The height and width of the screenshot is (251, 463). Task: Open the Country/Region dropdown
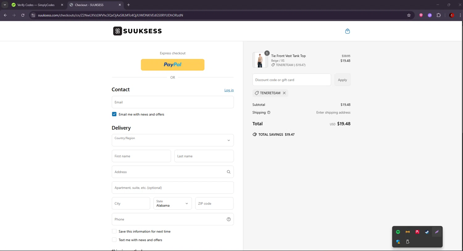tap(173, 140)
